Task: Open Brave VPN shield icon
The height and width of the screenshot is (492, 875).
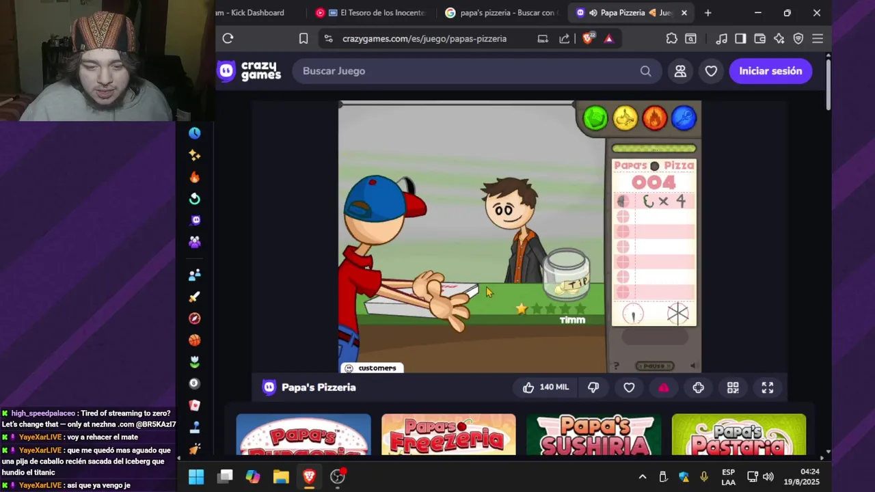Action: coord(798,39)
